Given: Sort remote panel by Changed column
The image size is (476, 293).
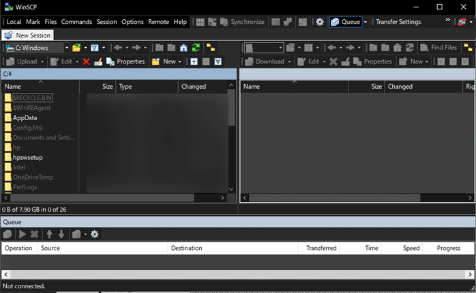Looking at the screenshot, I should 423,87.
